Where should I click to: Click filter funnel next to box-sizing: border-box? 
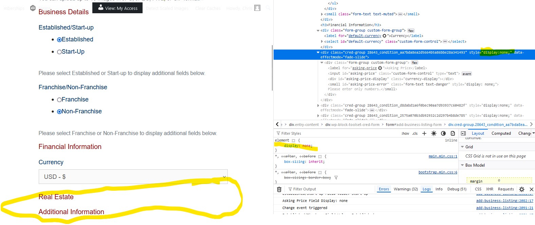tap(336, 177)
